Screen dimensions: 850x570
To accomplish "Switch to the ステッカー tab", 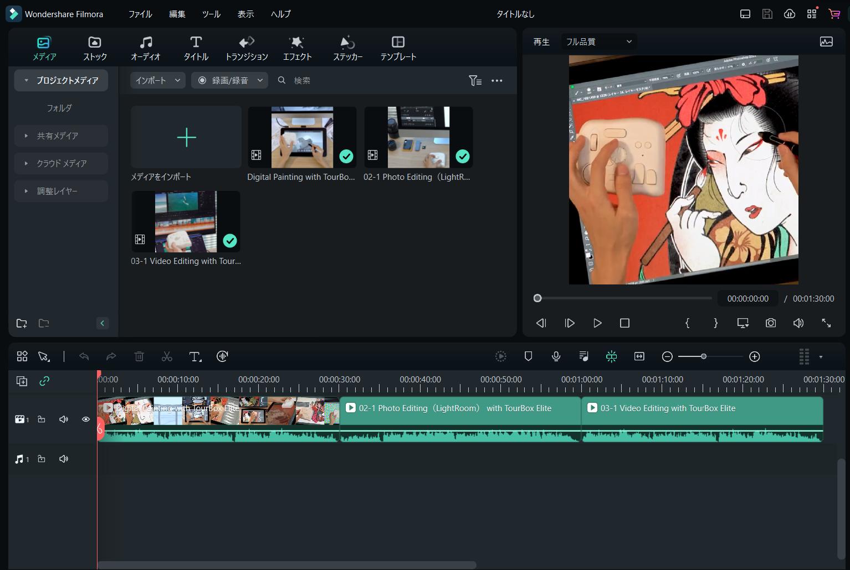I will (x=348, y=48).
